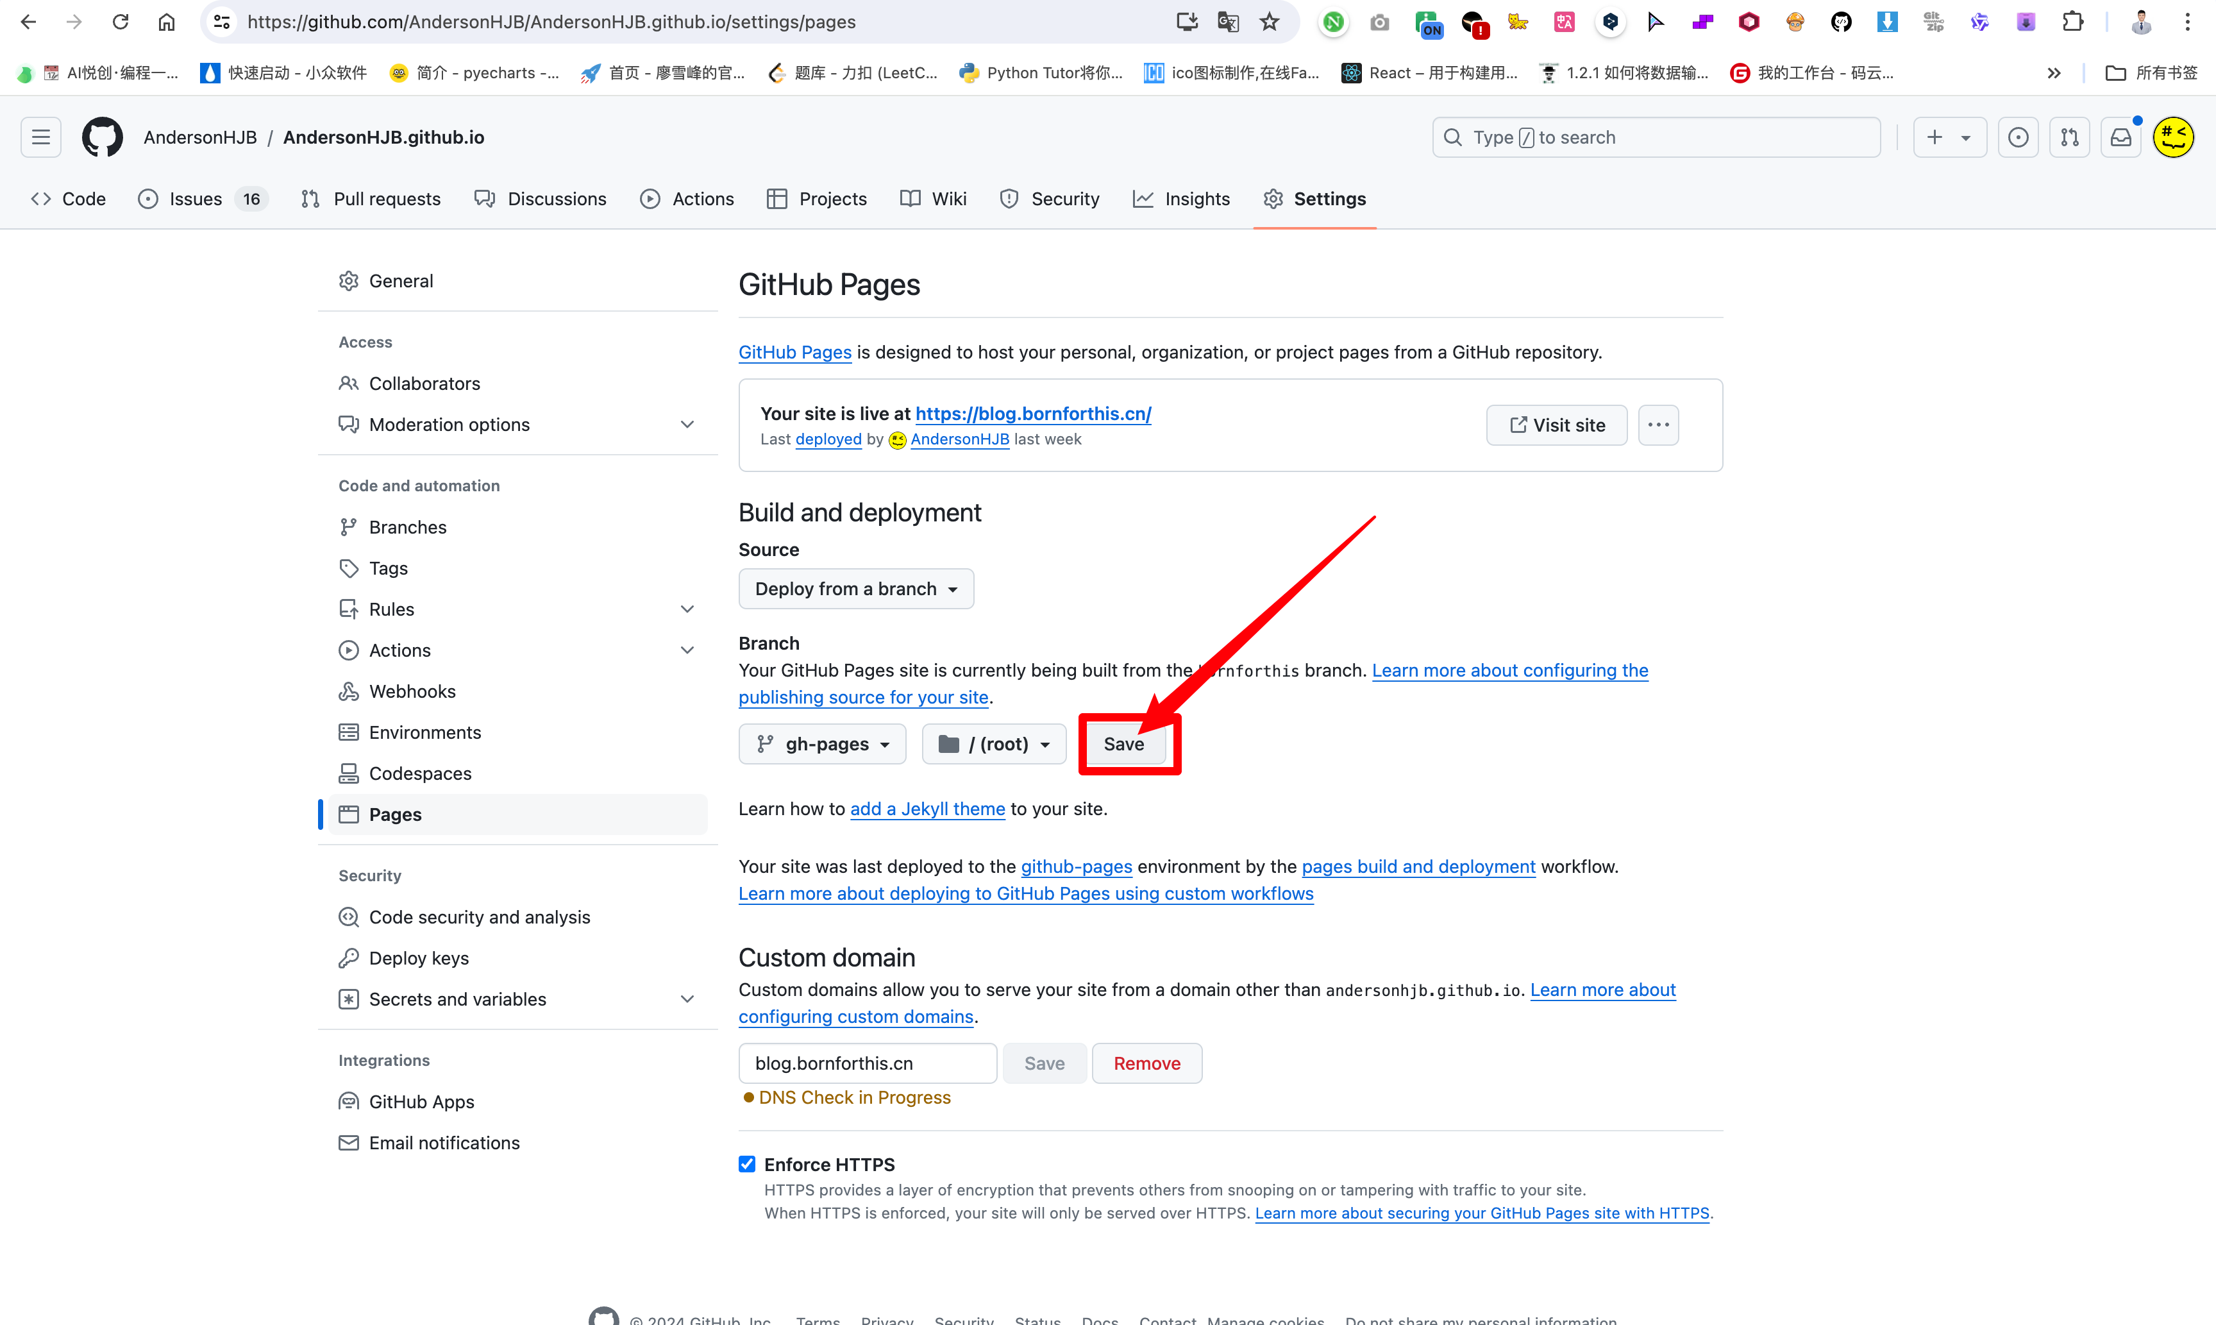Open the Deploy from a branch dropdown

(x=856, y=589)
